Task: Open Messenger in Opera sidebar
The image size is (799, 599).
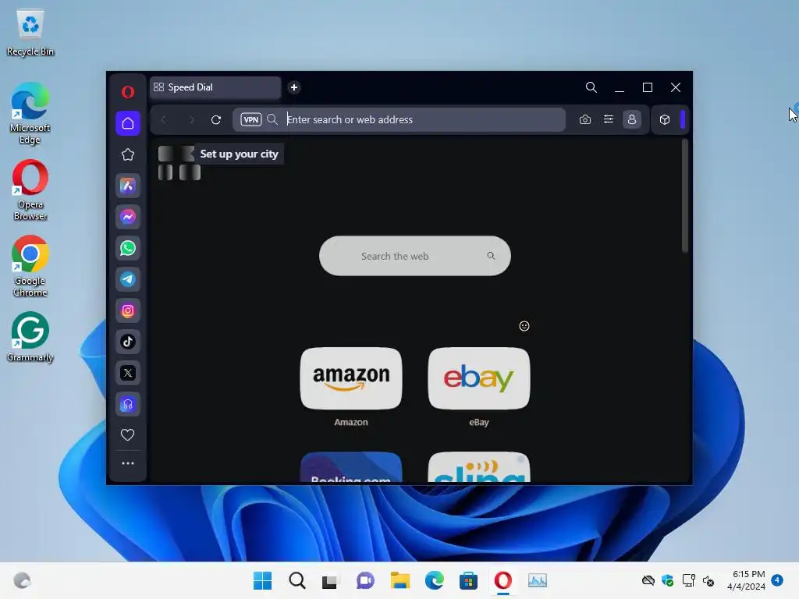Action: 128,217
